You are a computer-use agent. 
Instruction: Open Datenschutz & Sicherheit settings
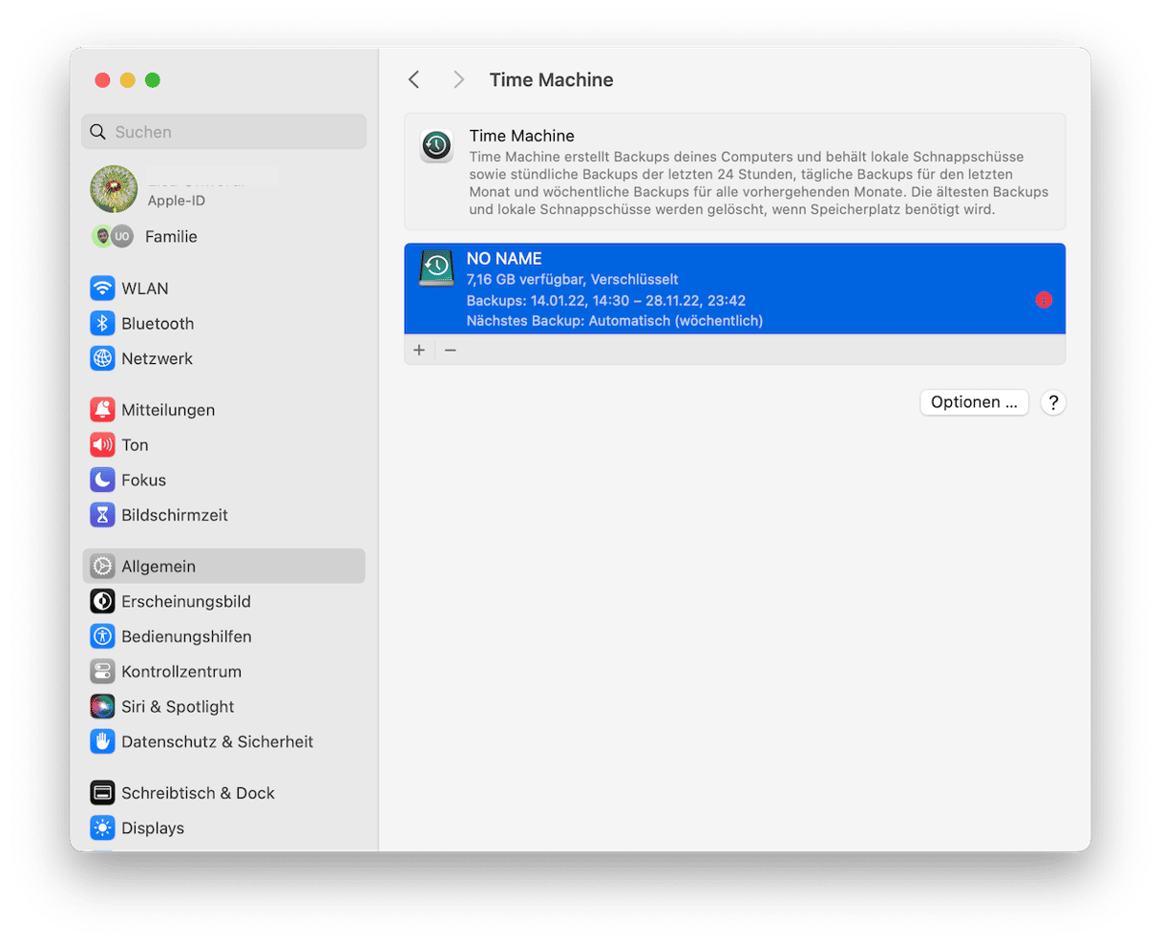click(x=223, y=741)
